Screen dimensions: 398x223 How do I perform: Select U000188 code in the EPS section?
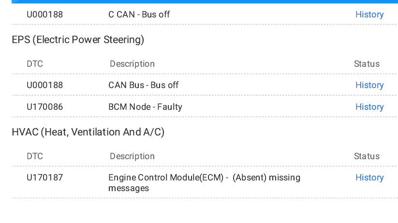(44, 85)
